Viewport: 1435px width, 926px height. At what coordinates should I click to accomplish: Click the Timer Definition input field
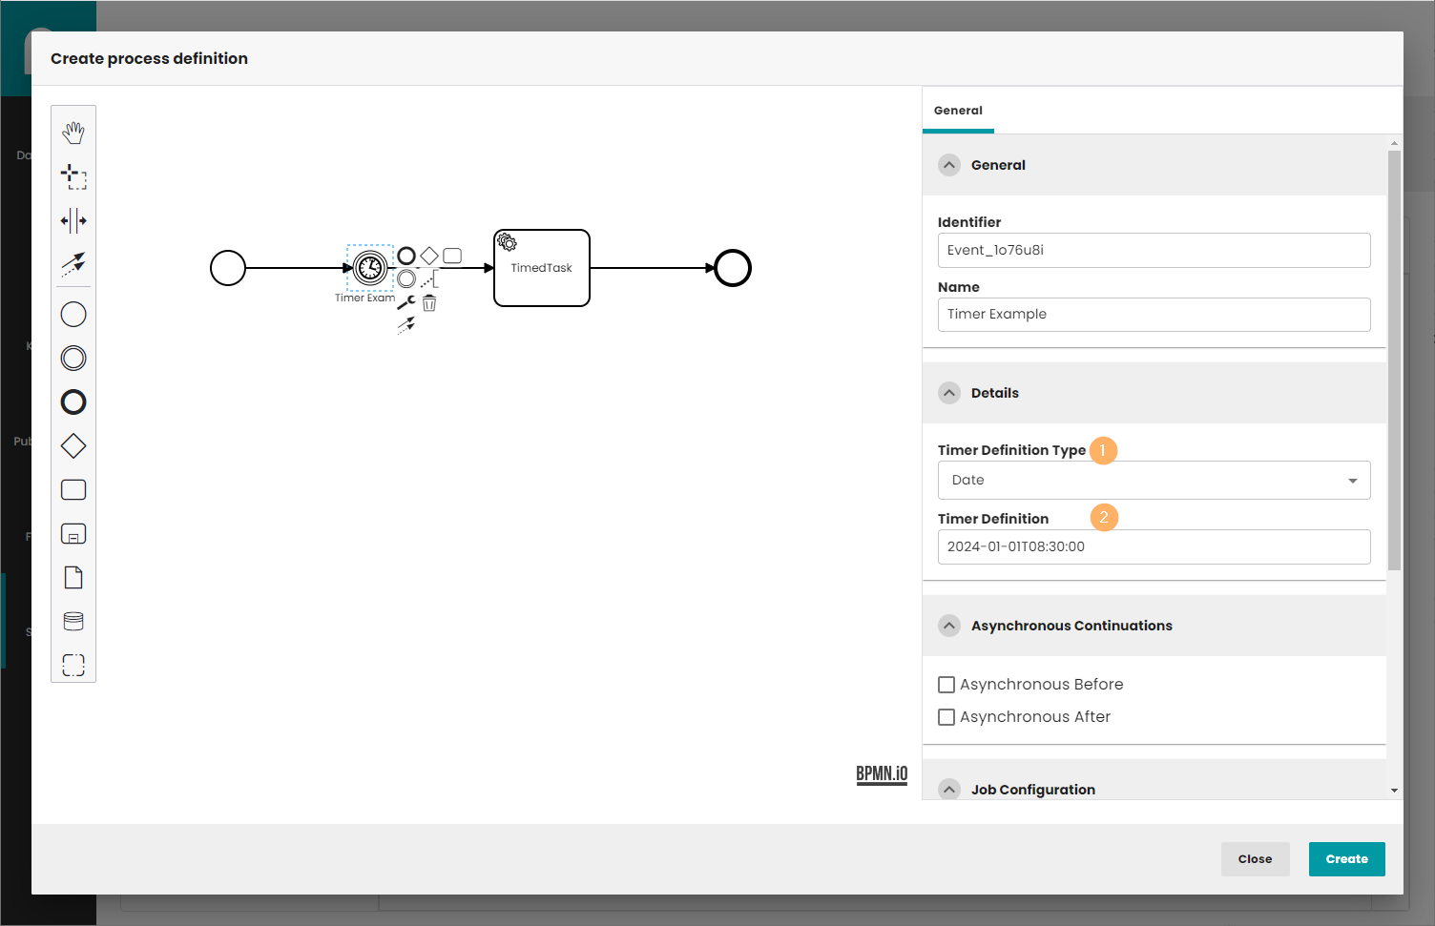(x=1154, y=547)
